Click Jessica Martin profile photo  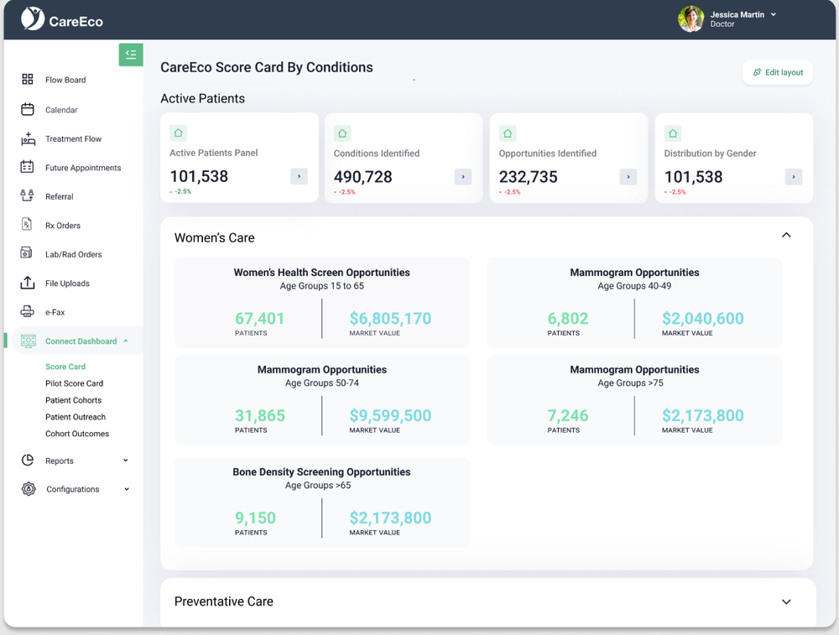point(690,18)
